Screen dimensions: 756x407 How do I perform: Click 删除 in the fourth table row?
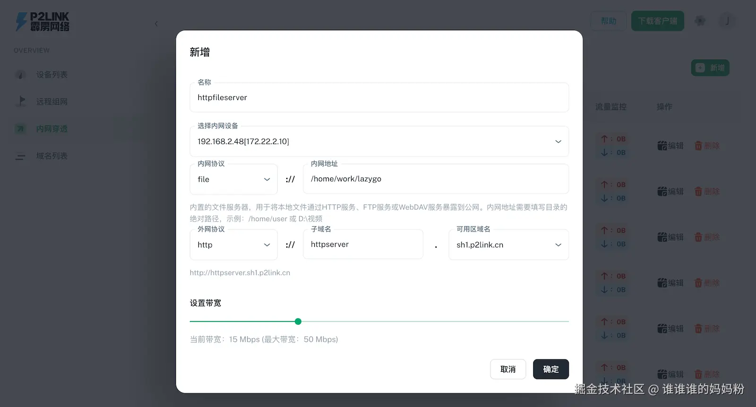[707, 283]
